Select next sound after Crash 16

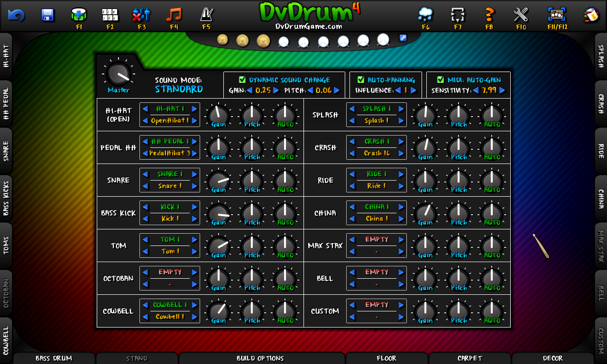click(x=401, y=153)
